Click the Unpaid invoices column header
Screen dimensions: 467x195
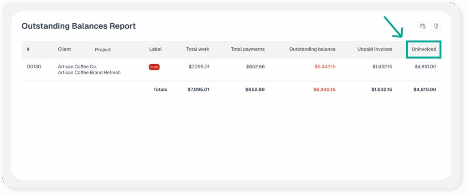[x=374, y=49]
